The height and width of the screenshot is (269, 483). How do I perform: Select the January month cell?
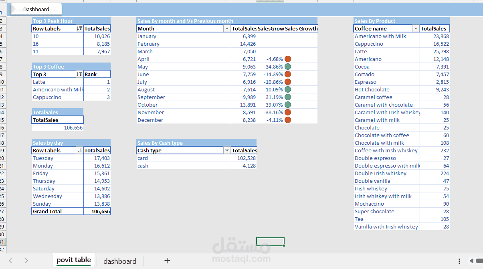[184, 36]
